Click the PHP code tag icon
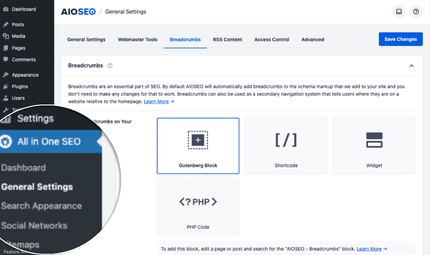Screen dimensions: 430x255 [198, 202]
